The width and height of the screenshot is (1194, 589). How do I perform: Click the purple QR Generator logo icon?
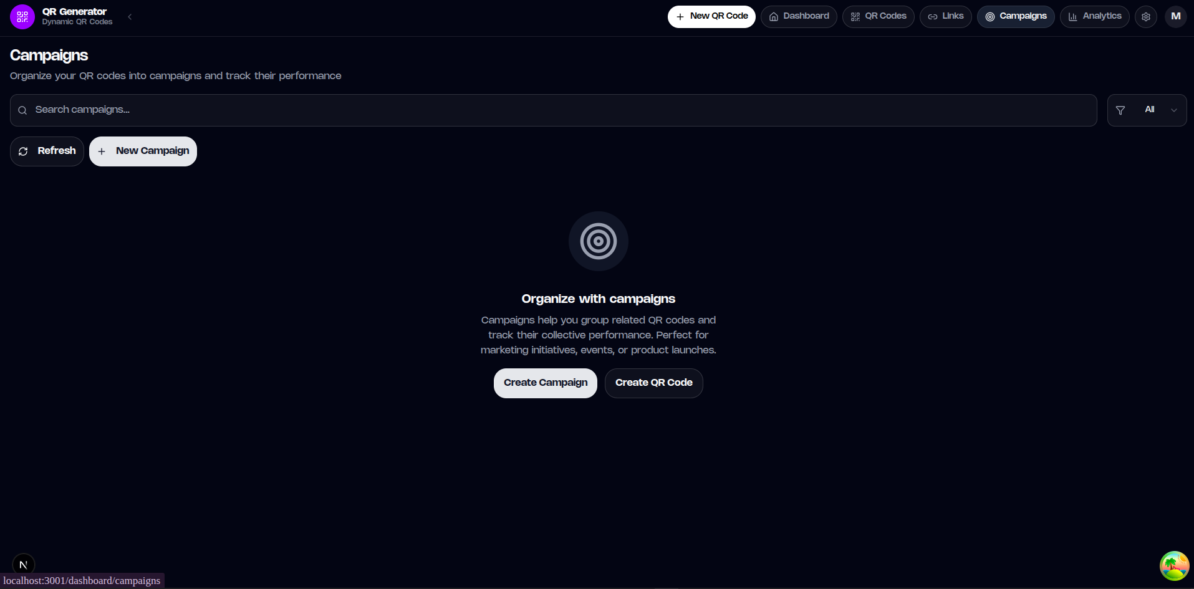tap(22, 17)
